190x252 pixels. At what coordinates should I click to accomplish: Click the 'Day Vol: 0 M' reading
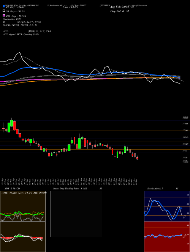click(119, 11)
